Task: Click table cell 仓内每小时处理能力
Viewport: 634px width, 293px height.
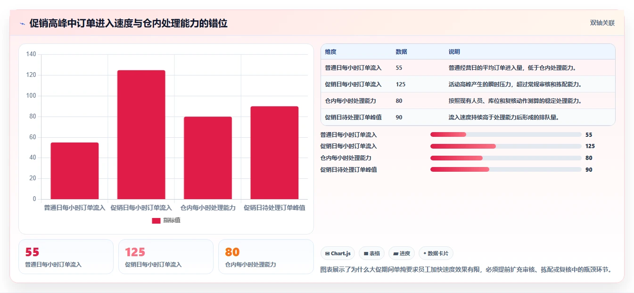Action: click(350, 101)
